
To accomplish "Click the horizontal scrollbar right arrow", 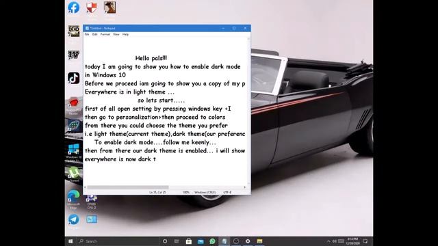I will click(245, 187).
